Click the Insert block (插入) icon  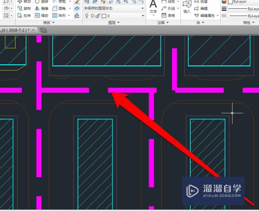(x=187, y=7)
